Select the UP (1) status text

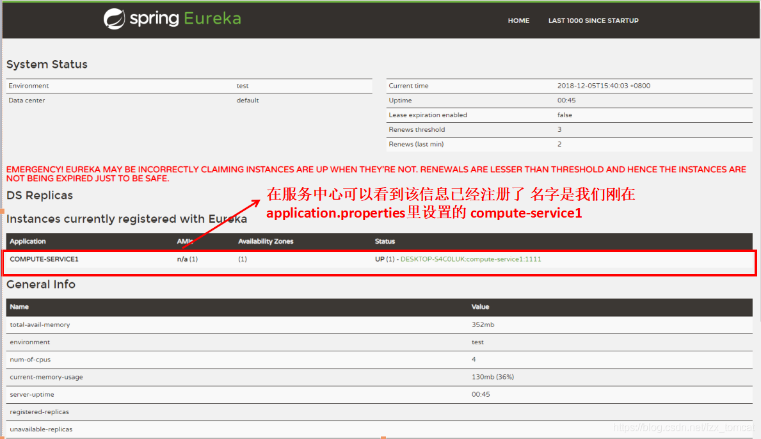tap(385, 259)
